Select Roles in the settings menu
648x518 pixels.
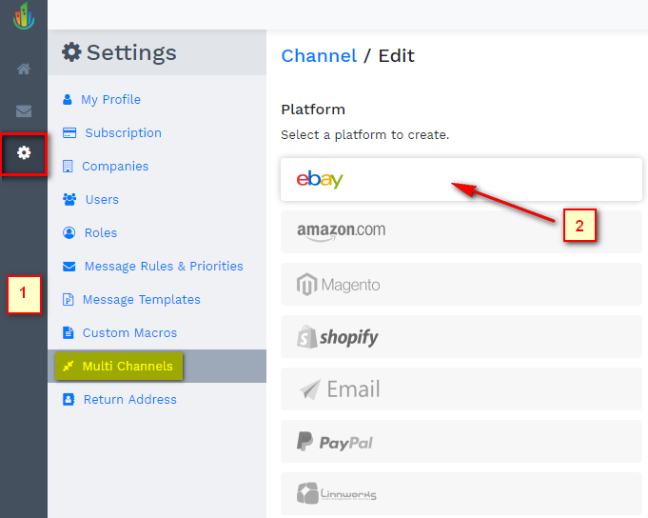point(101,233)
